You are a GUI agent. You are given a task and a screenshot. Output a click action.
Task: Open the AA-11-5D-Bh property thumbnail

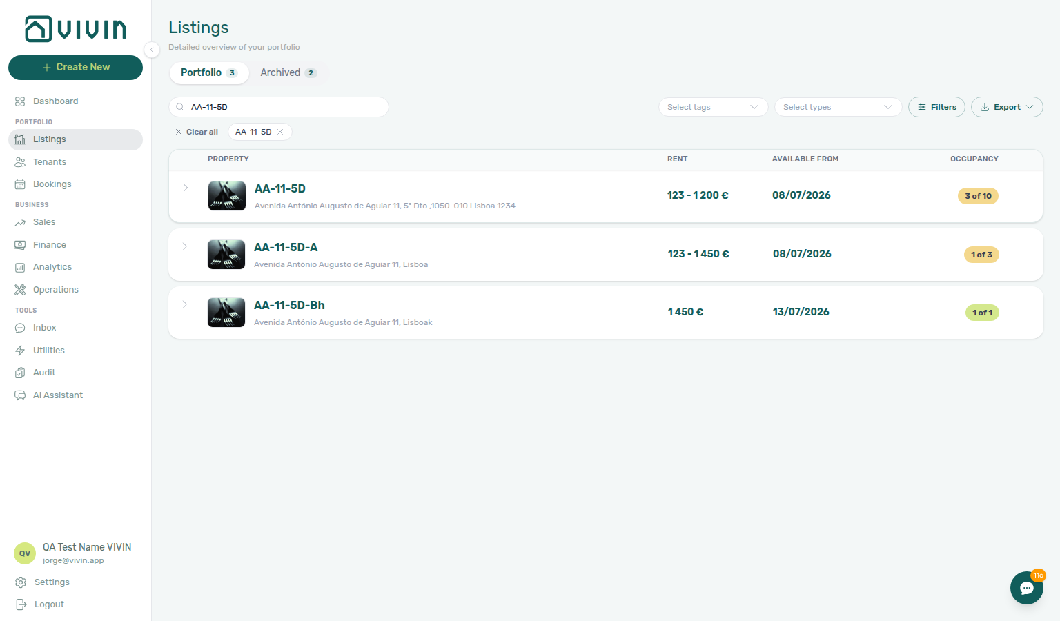(x=226, y=313)
